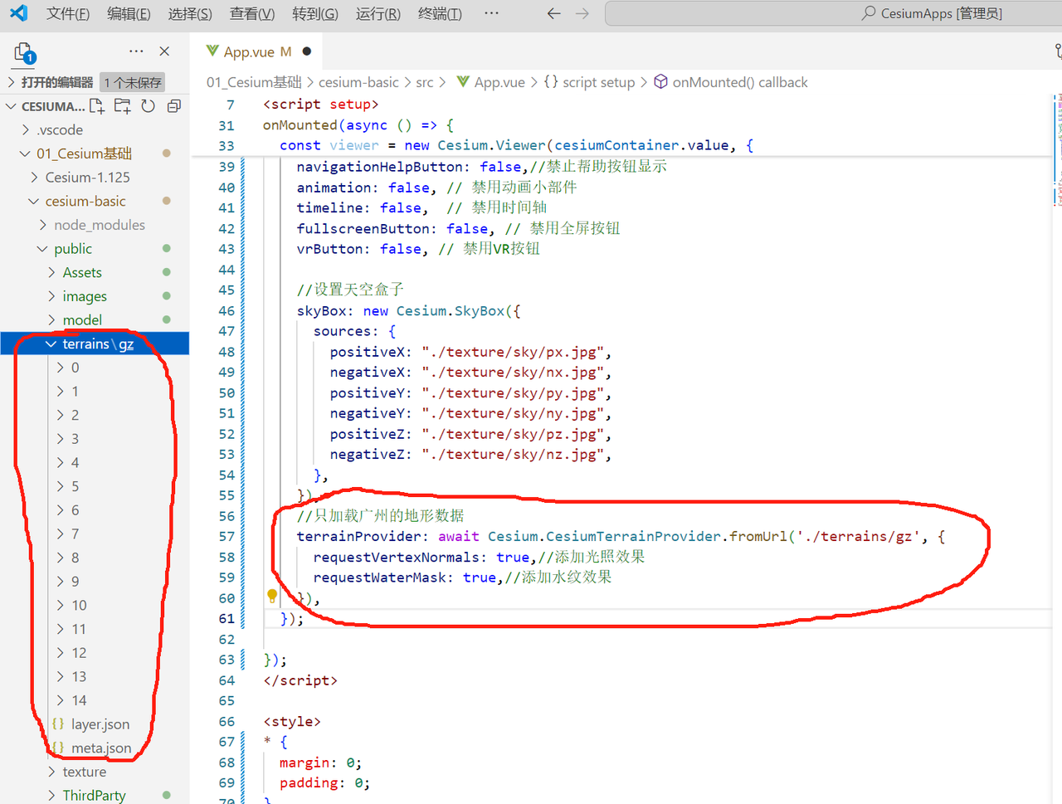Click the sticky header line onMounted(async
This screenshot has height=804, width=1062.
point(358,124)
